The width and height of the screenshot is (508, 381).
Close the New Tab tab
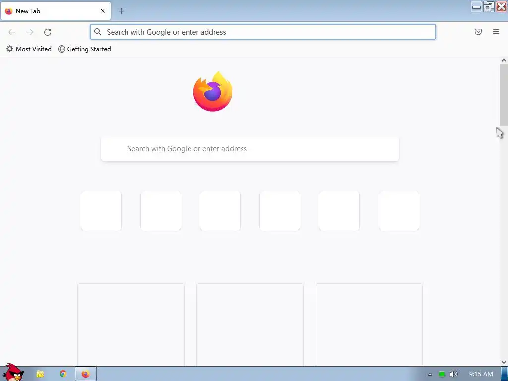point(102,11)
